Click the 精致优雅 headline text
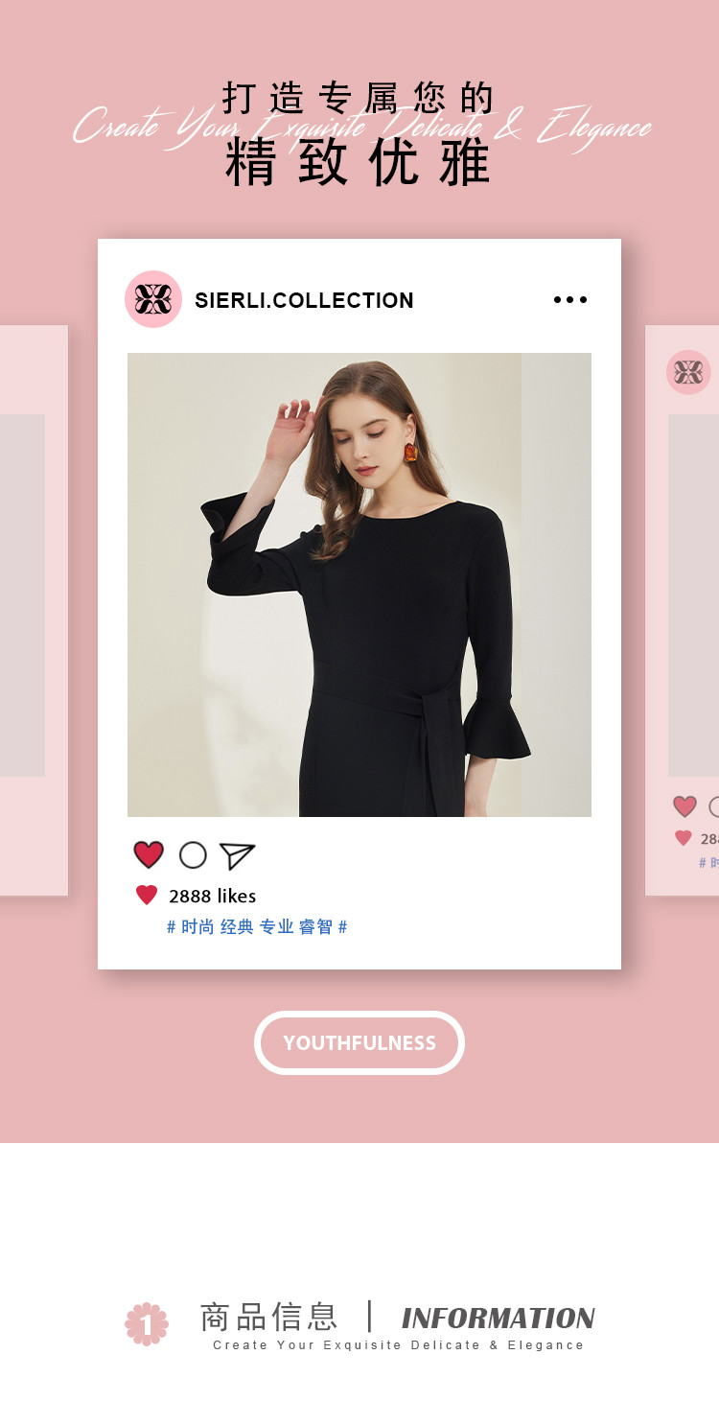The image size is (719, 1401). point(359,162)
